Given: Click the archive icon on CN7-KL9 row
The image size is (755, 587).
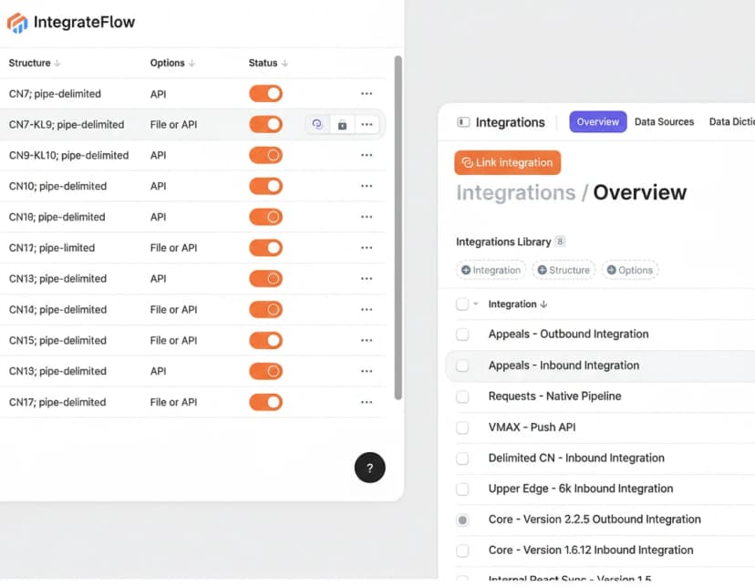Looking at the screenshot, I should (342, 123).
